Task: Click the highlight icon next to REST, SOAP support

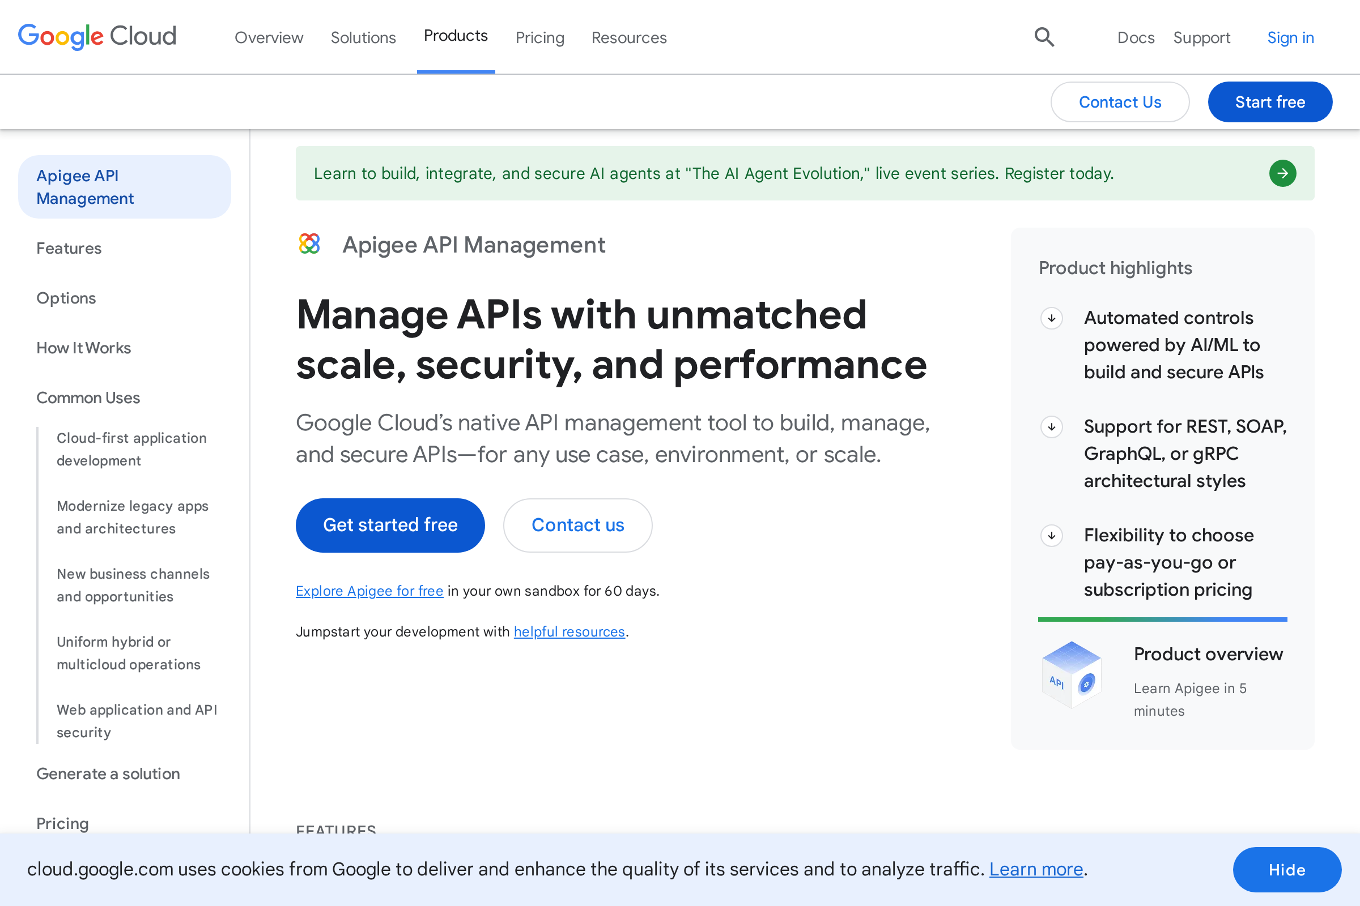Action: 1052,427
